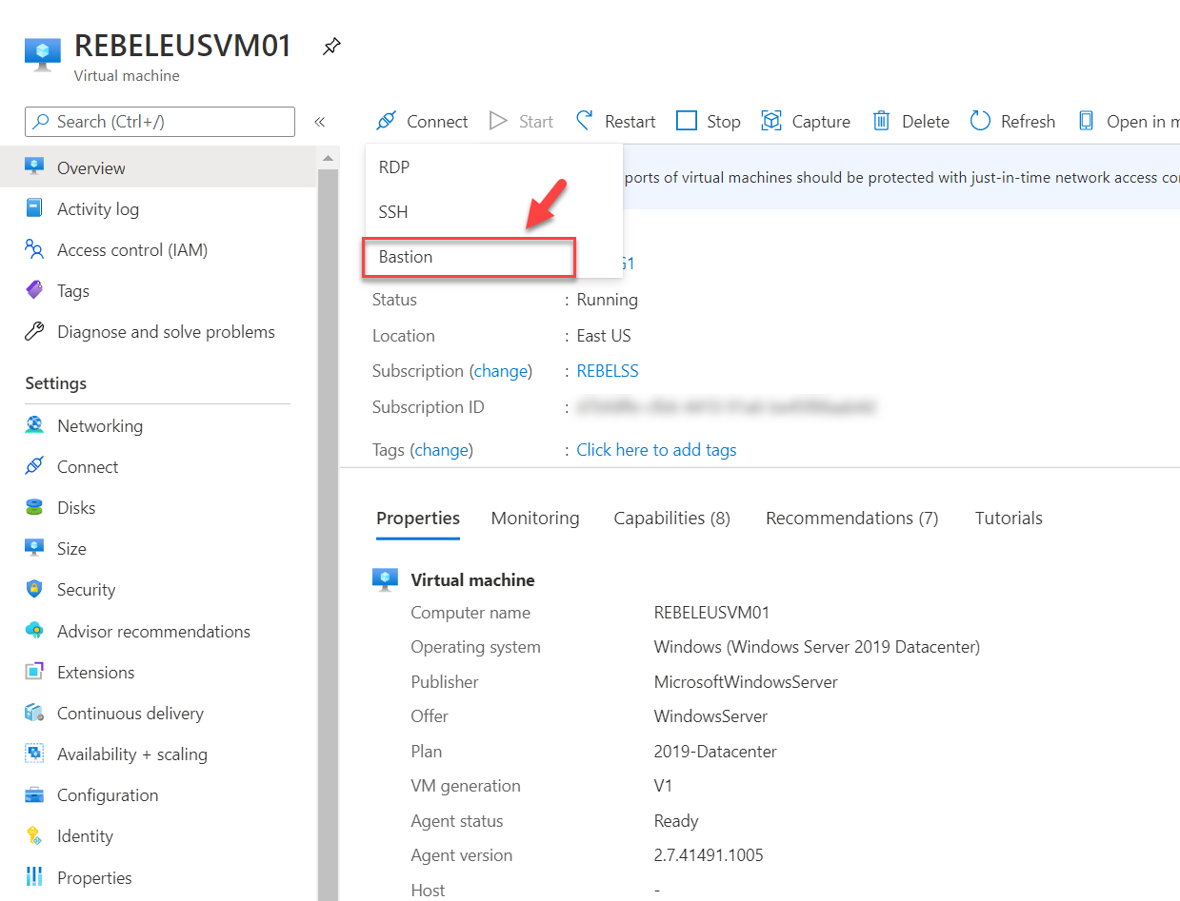Viewport: 1180px width, 901px height.
Task: Select the Properties tab
Action: [418, 518]
